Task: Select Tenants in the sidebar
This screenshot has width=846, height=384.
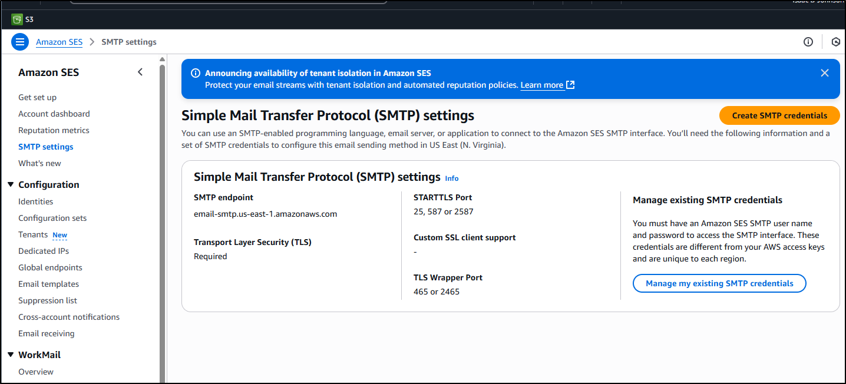Action: click(x=33, y=234)
